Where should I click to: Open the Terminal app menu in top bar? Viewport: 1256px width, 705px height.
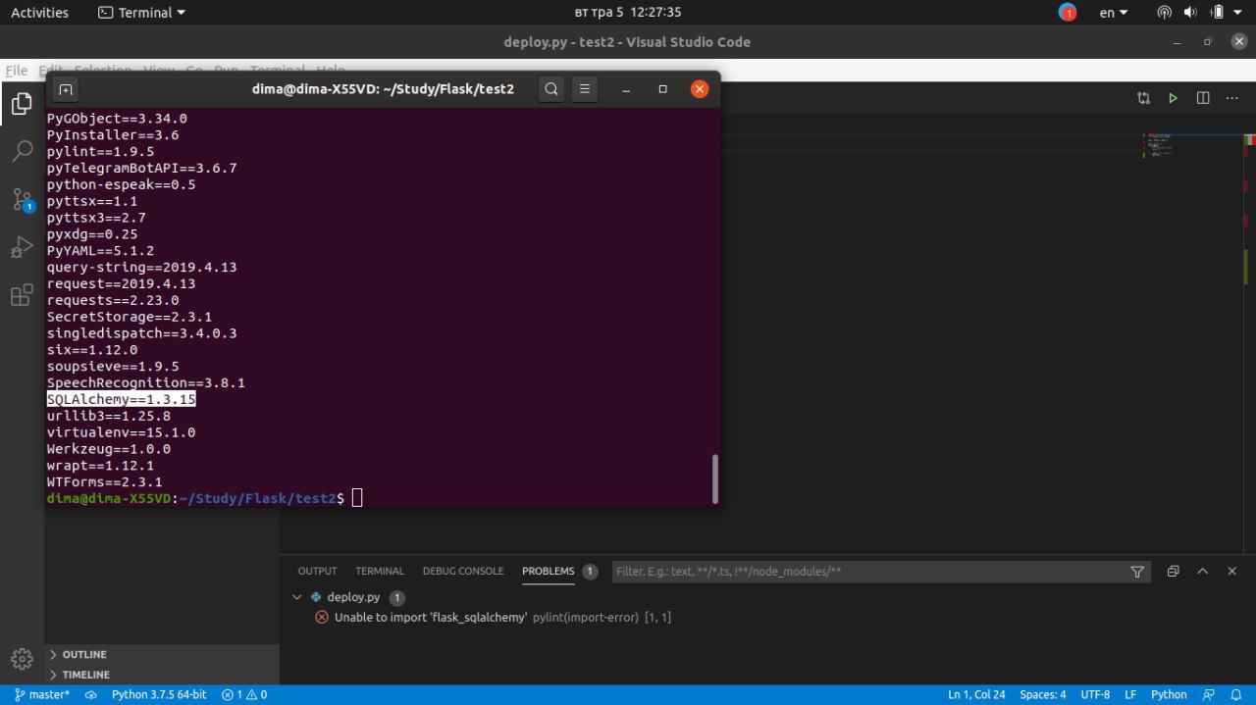click(142, 13)
